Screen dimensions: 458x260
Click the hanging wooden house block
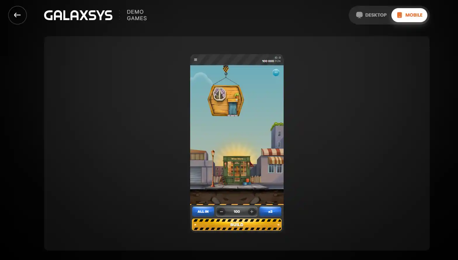click(226, 101)
